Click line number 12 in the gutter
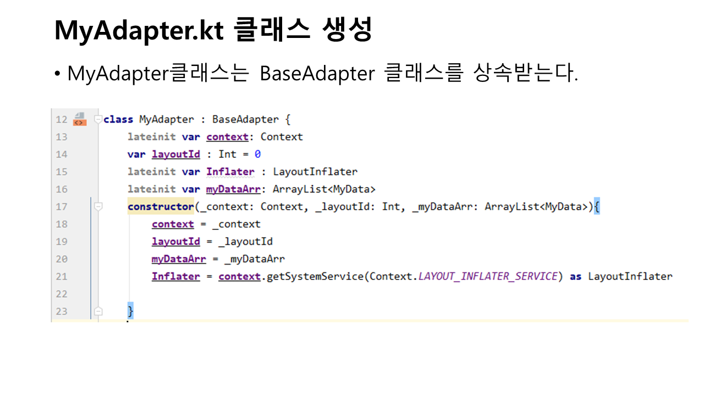 click(61, 119)
